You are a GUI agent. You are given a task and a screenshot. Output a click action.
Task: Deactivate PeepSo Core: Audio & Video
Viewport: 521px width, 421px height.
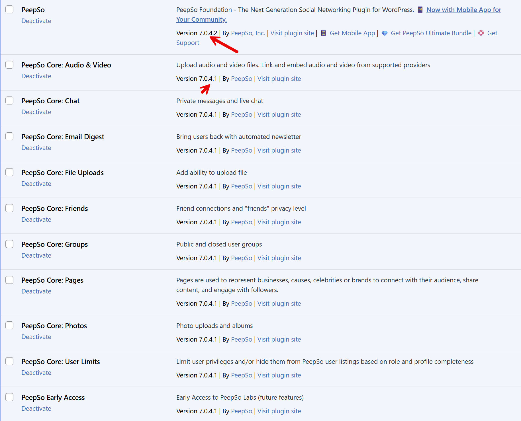pos(36,76)
